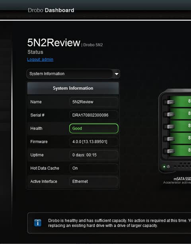Select firmware version 4.0.0 [13.13.89501]
Image resolution: width=191 pixels, height=244 pixels.
click(94, 142)
